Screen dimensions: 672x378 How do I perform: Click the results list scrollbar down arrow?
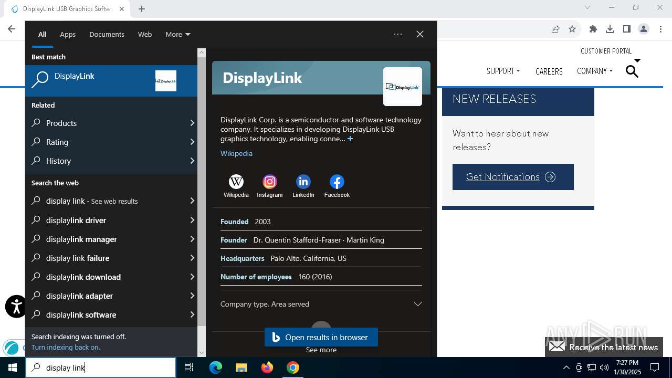point(202,353)
